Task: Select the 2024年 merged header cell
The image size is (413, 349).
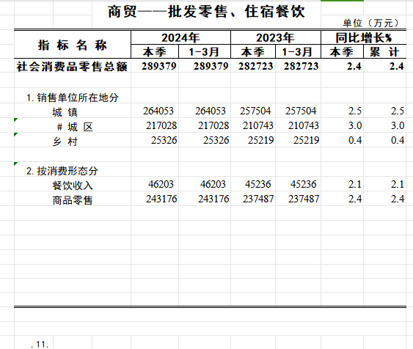Action: [180, 37]
